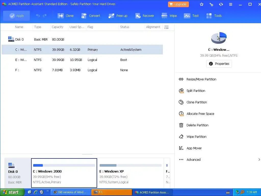Open partition Properties
Image resolution: width=261 pixels, height=196 pixels.
tap(219, 64)
